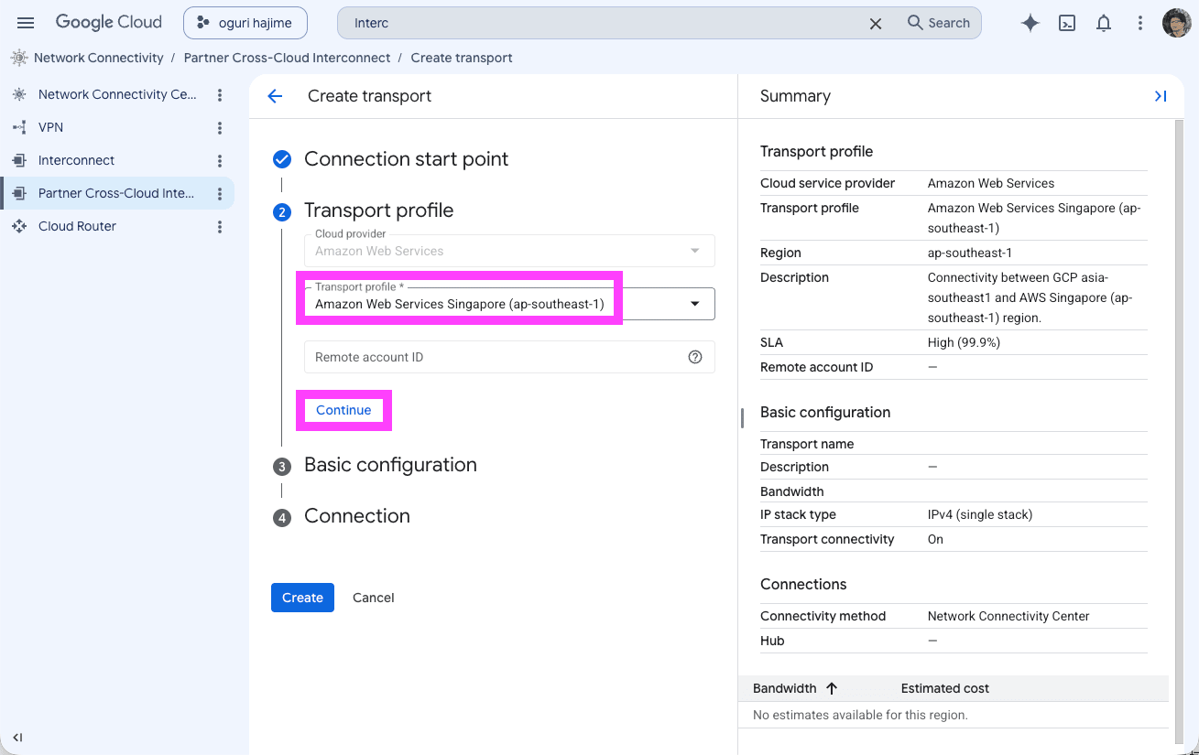The height and width of the screenshot is (755, 1199).
Task: Click the ap-southeast-1 Region value
Action: tap(970, 253)
